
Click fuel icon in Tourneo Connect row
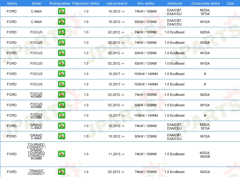61,154
